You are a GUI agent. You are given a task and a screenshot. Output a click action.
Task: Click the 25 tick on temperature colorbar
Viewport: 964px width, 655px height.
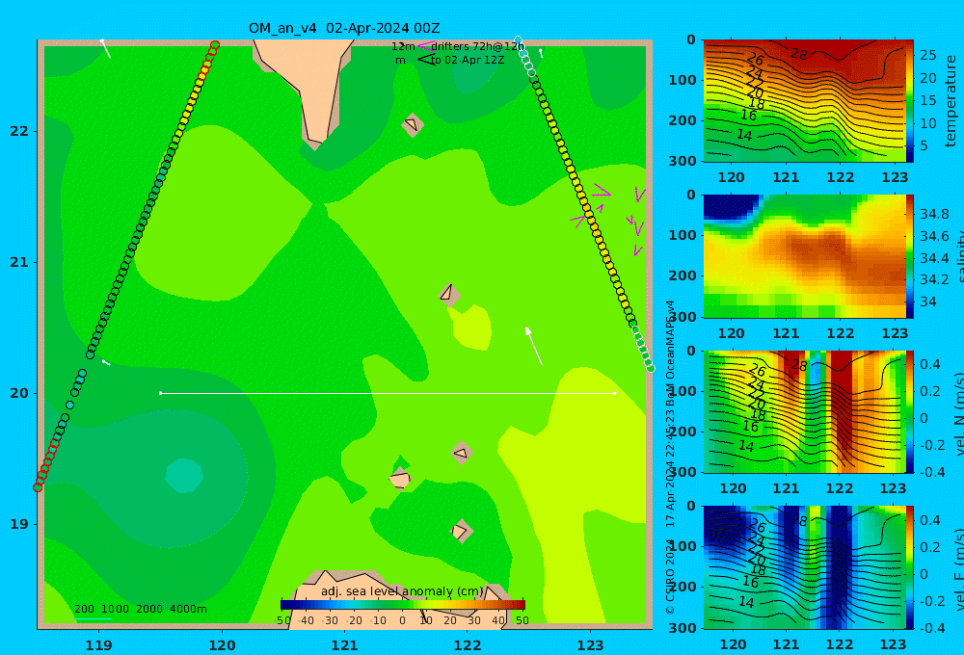tap(927, 55)
